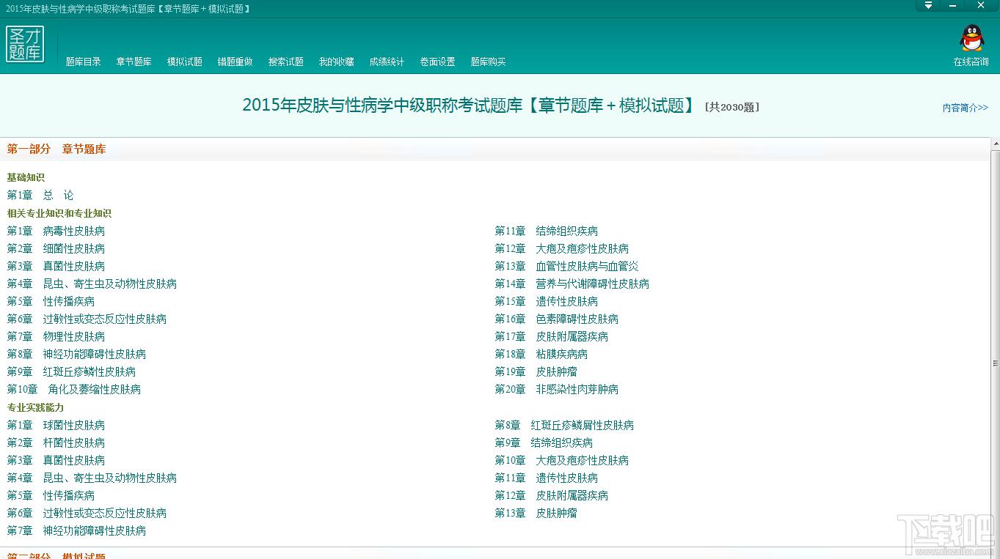Viewport: 1000px width, 559px height.
Task: Open 第8章 红斑丘疹鳞屑性皮肤病
Action: (564, 426)
